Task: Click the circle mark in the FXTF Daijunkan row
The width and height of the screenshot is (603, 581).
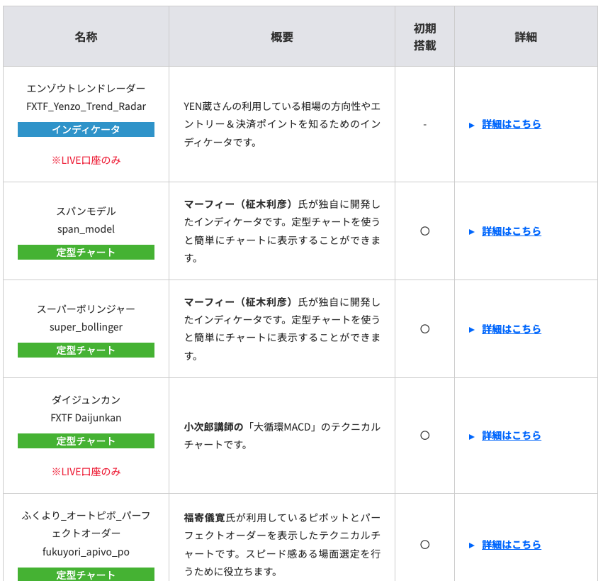Action: click(x=424, y=436)
